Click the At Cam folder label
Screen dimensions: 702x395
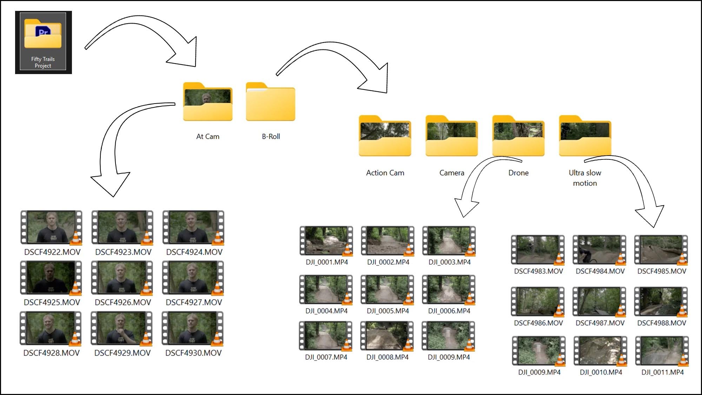208,136
